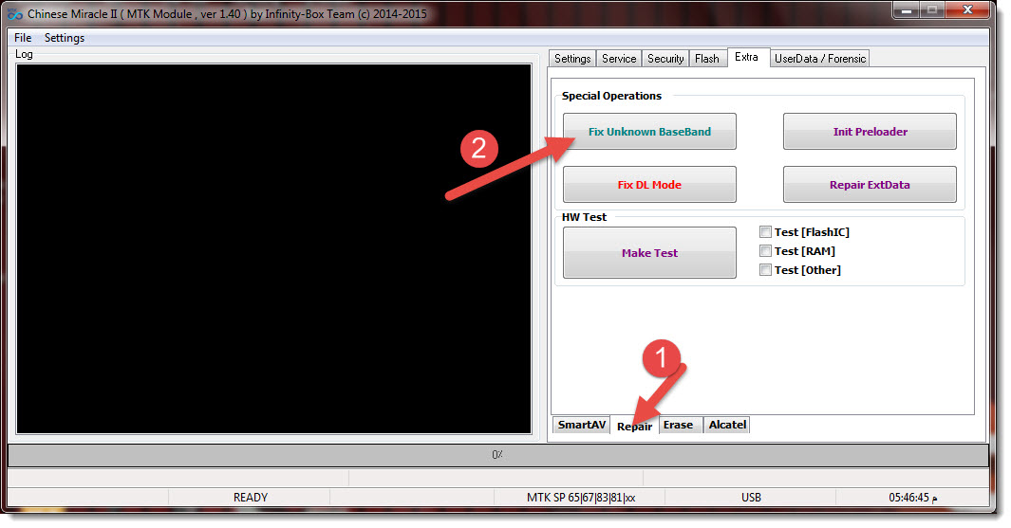
Task: Click the Infinity-Box app icon in title bar
Action: coord(15,13)
